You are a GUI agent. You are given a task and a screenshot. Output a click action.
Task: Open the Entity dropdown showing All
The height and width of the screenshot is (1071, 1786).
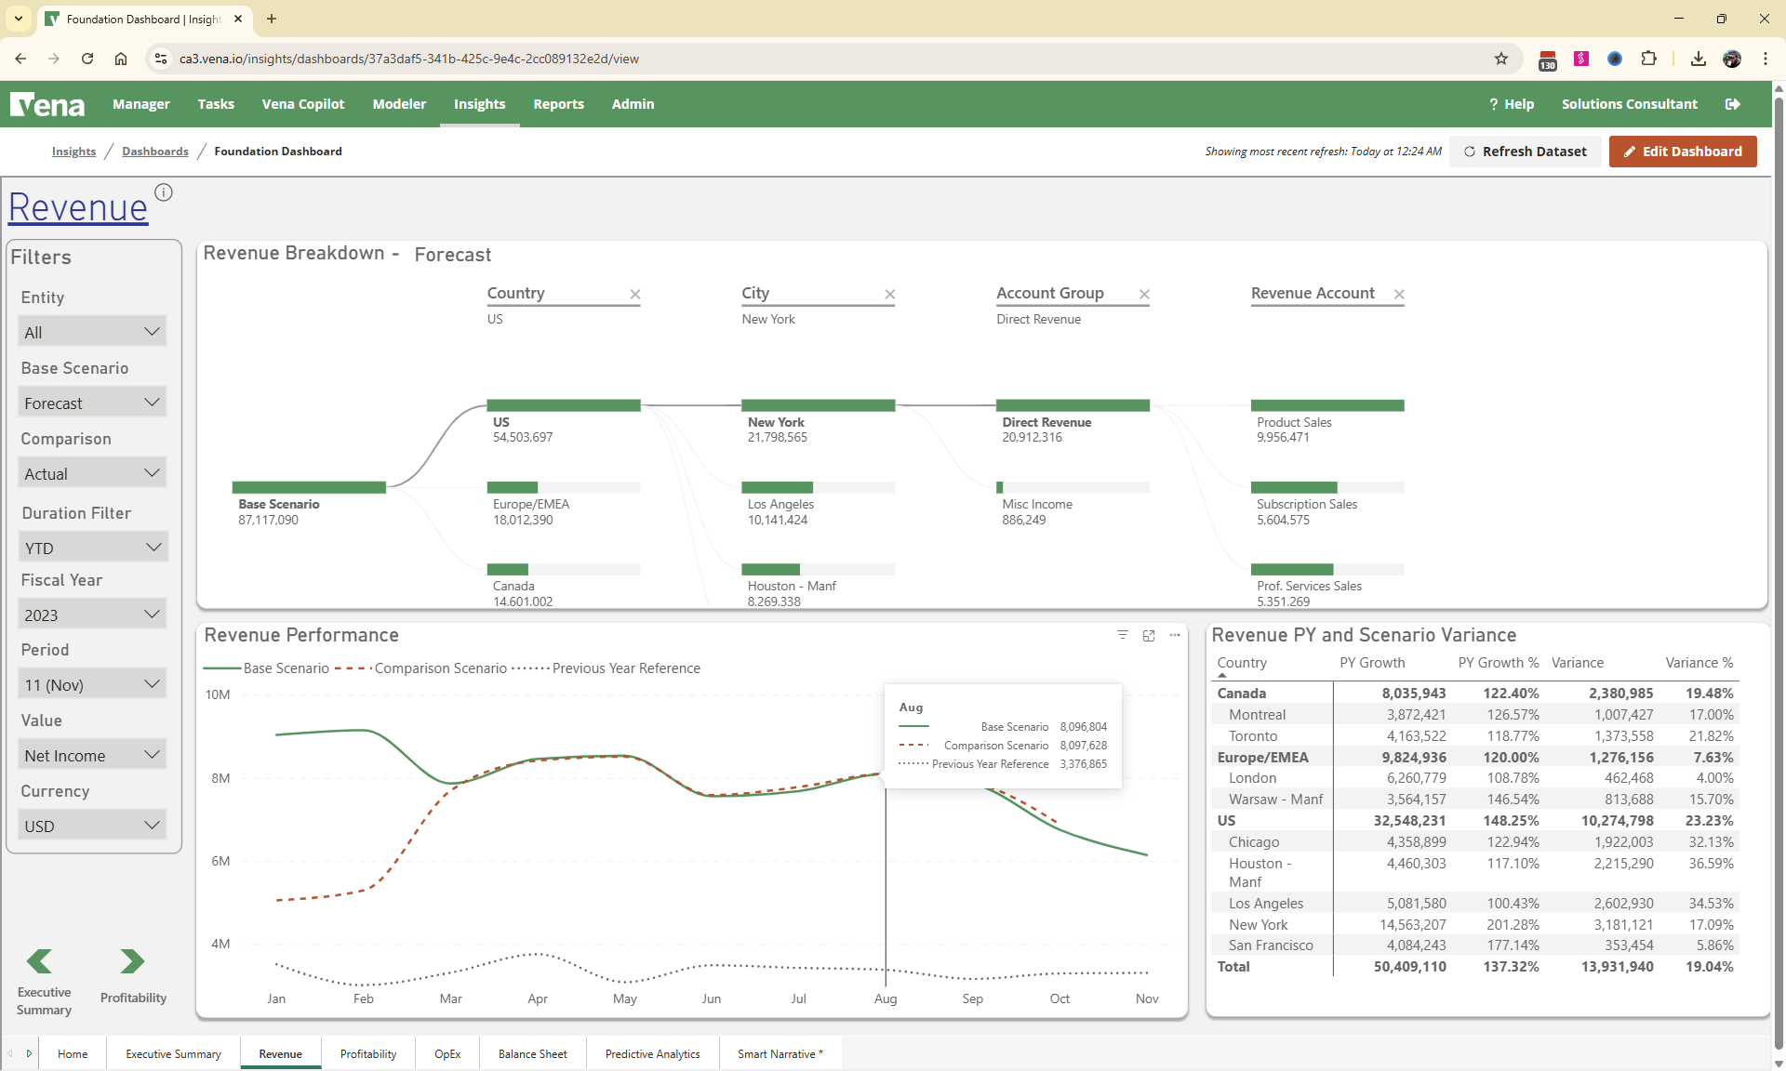coord(92,332)
